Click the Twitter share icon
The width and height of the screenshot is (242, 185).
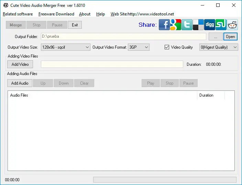click(x=187, y=25)
